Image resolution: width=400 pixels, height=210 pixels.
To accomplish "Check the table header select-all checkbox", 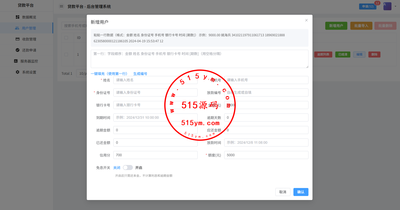I will [x=66, y=38].
